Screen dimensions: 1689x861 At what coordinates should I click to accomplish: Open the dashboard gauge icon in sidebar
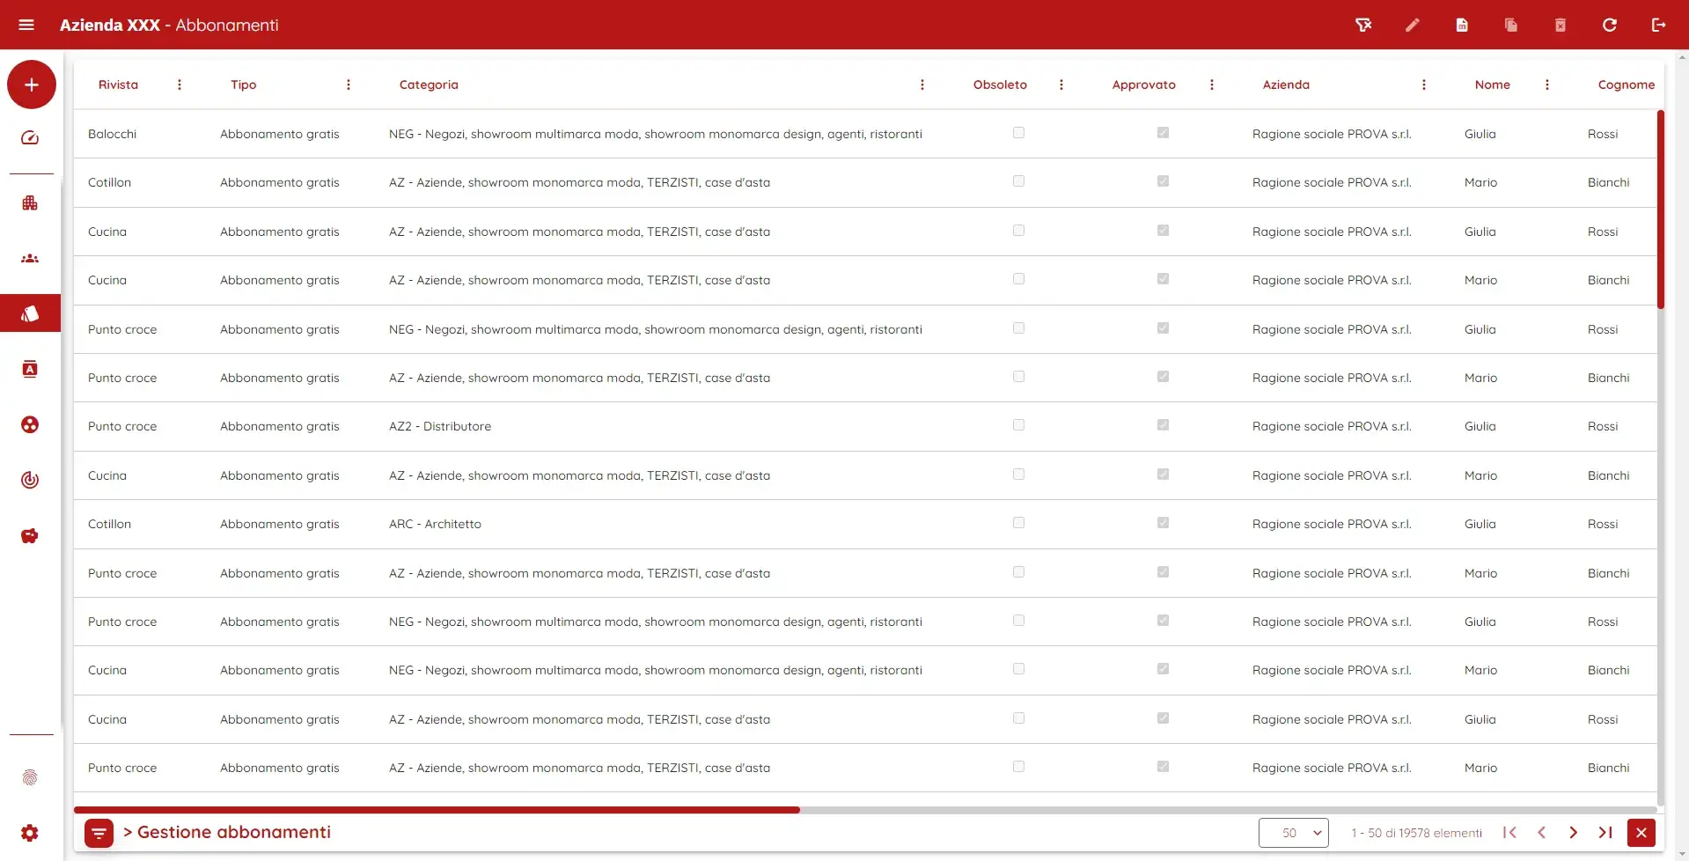click(30, 138)
